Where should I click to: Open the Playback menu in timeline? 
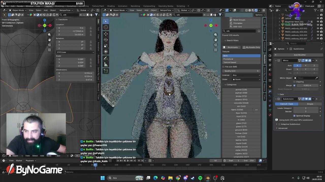(x=30, y=161)
